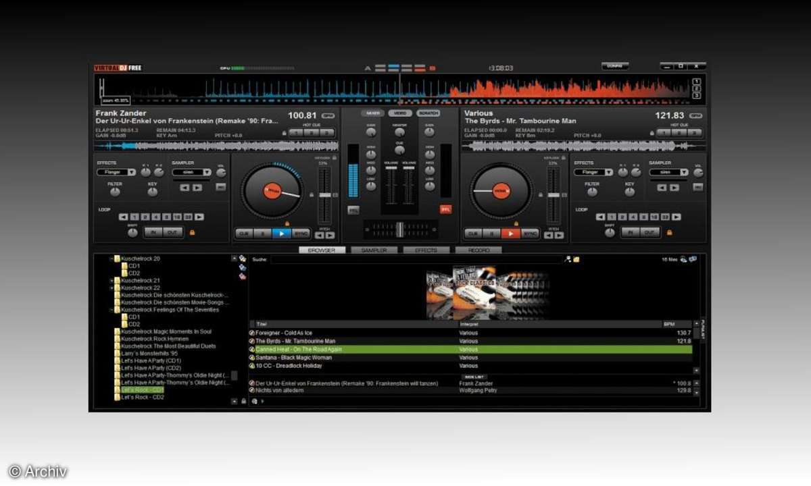Expand the Kuschelrock 21 folder
This screenshot has width=811, height=486.
(112, 280)
